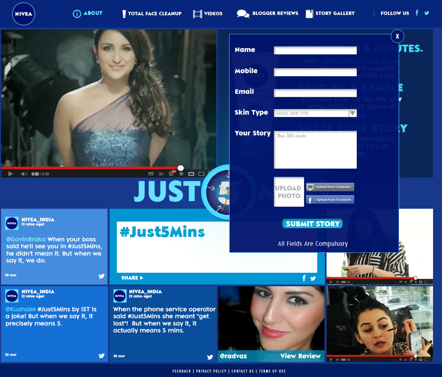Follow Nivea on Facebook in header
This screenshot has height=377, width=442.
click(x=417, y=13)
